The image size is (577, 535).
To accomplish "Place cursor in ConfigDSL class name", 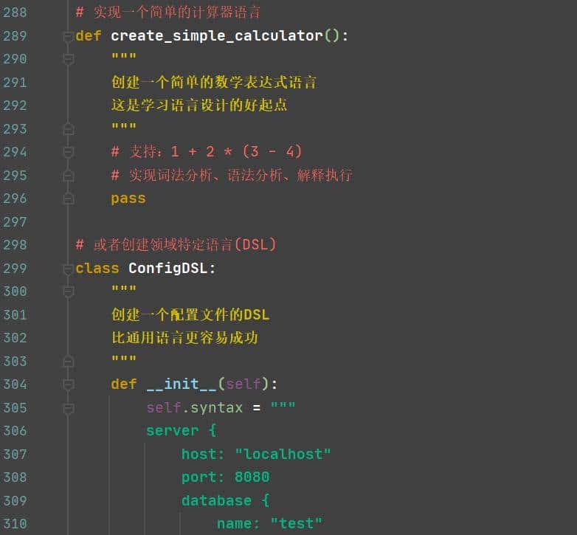I will tap(167, 268).
